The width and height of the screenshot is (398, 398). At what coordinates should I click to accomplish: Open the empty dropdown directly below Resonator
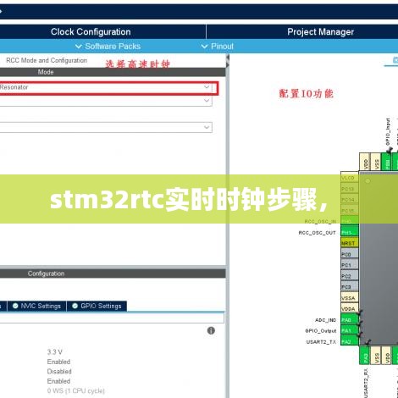(x=106, y=101)
